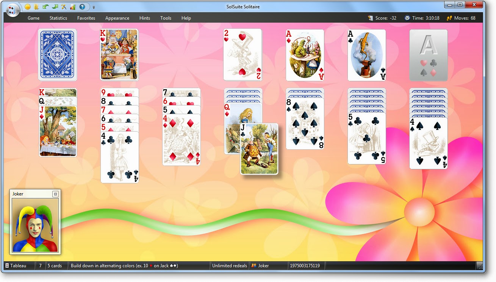
Task: Close the Joker panel
Action: pos(55,194)
